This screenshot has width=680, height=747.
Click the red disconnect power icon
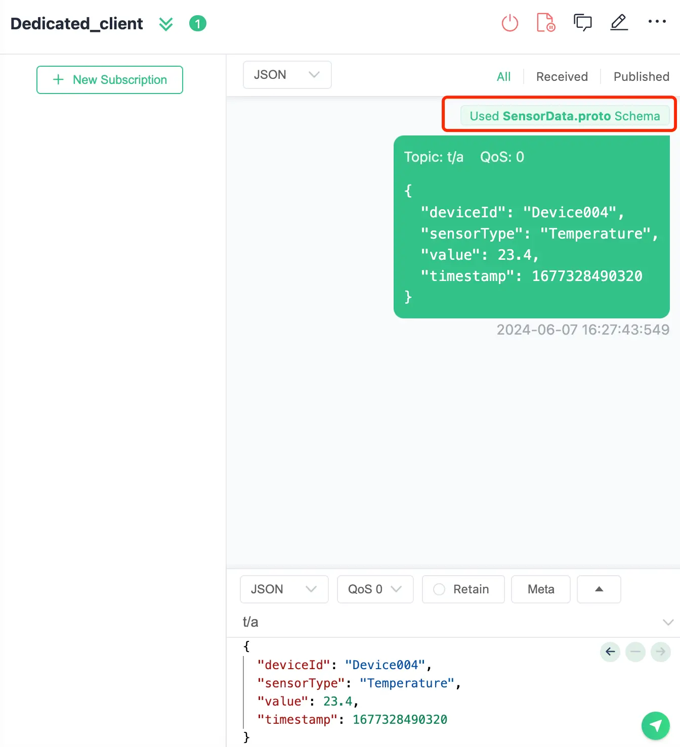click(509, 23)
